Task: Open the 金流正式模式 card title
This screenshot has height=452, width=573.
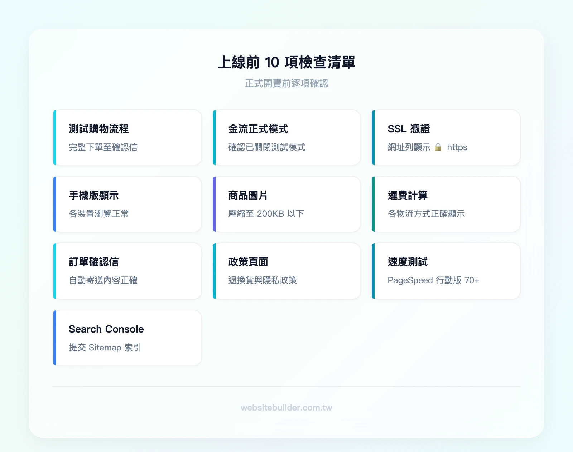Action: 258,129
